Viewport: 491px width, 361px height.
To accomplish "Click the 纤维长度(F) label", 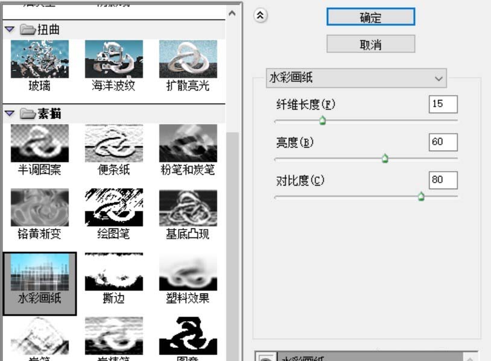I will point(306,104).
